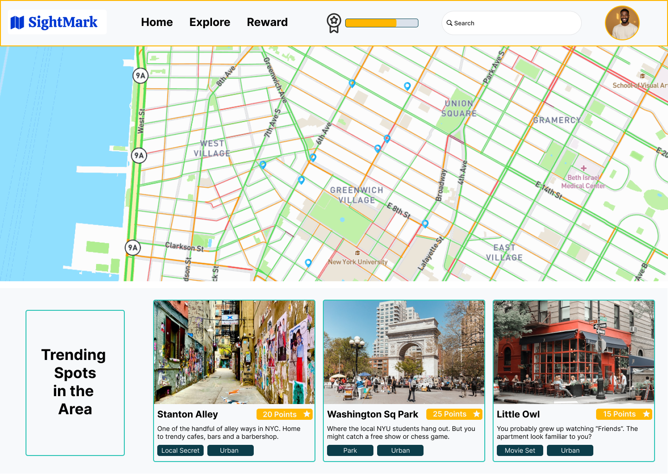Click the 20 Points badge

click(x=284, y=414)
